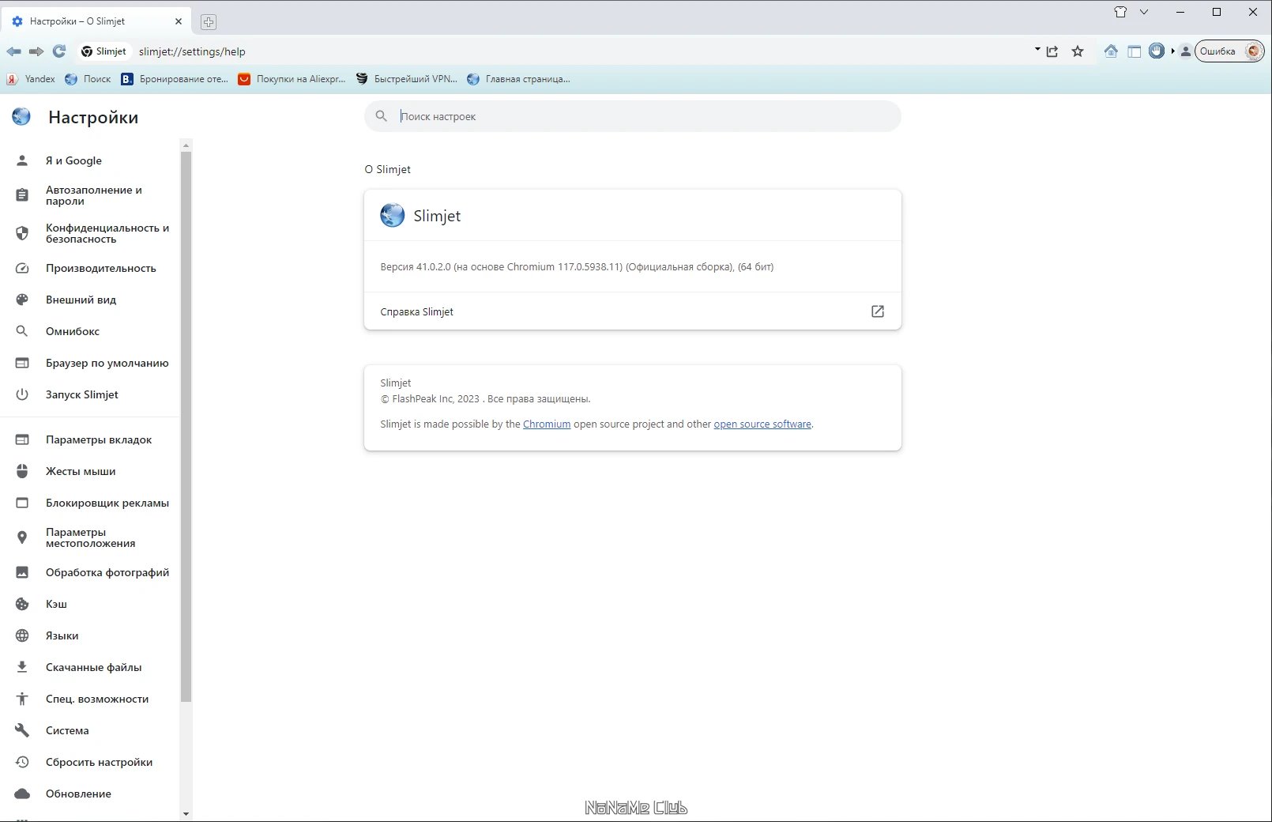Open the Поиск bookmark
The image size is (1272, 822).
pyautogui.click(x=88, y=79)
